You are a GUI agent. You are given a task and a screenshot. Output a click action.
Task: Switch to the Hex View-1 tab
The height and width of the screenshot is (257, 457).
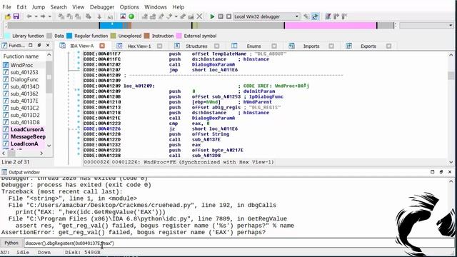tap(139, 46)
